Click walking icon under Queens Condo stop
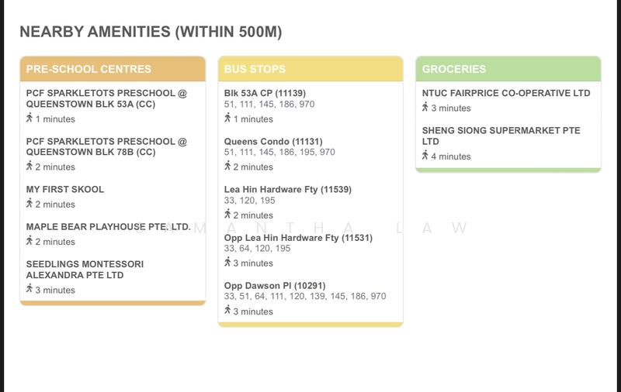The width and height of the screenshot is (621, 392). click(228, 167)
